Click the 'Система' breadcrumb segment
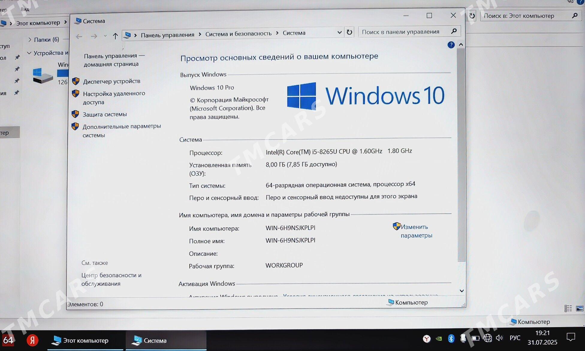 294,33
